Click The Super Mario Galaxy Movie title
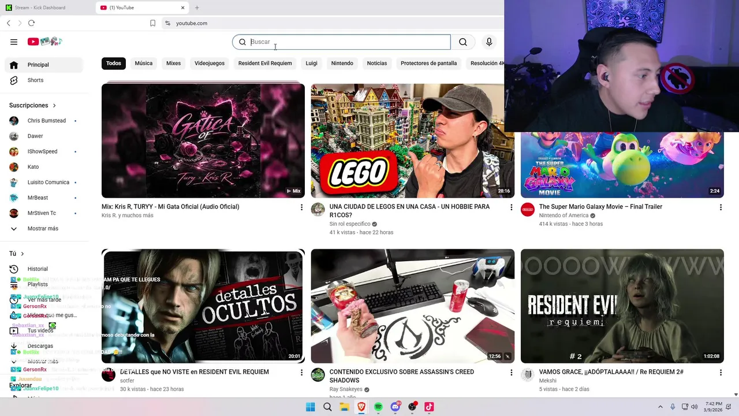739x416 pixels. click(600, 207)
